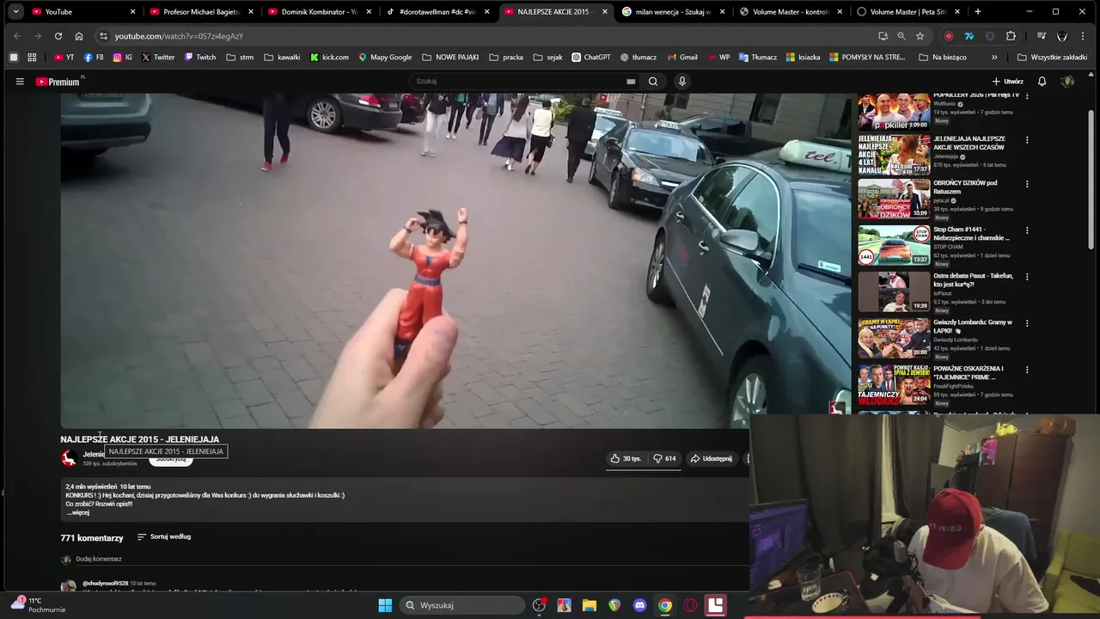The width and height of the screenshot is (1100, 619).
Task: Open Opera browser from the taskbar
Action: pyautogui.click(x=690, y=605)
